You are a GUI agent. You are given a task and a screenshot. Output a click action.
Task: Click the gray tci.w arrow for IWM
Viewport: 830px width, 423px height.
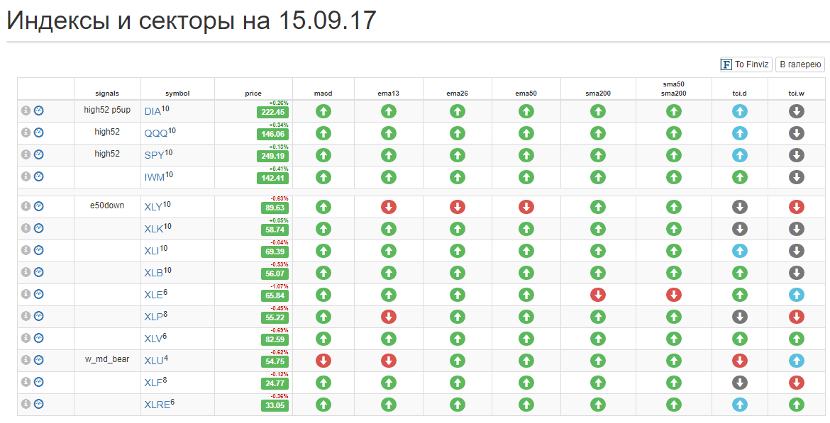(x=797, y=177)
